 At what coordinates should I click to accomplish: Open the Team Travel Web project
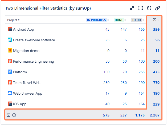tap(27, 83)
